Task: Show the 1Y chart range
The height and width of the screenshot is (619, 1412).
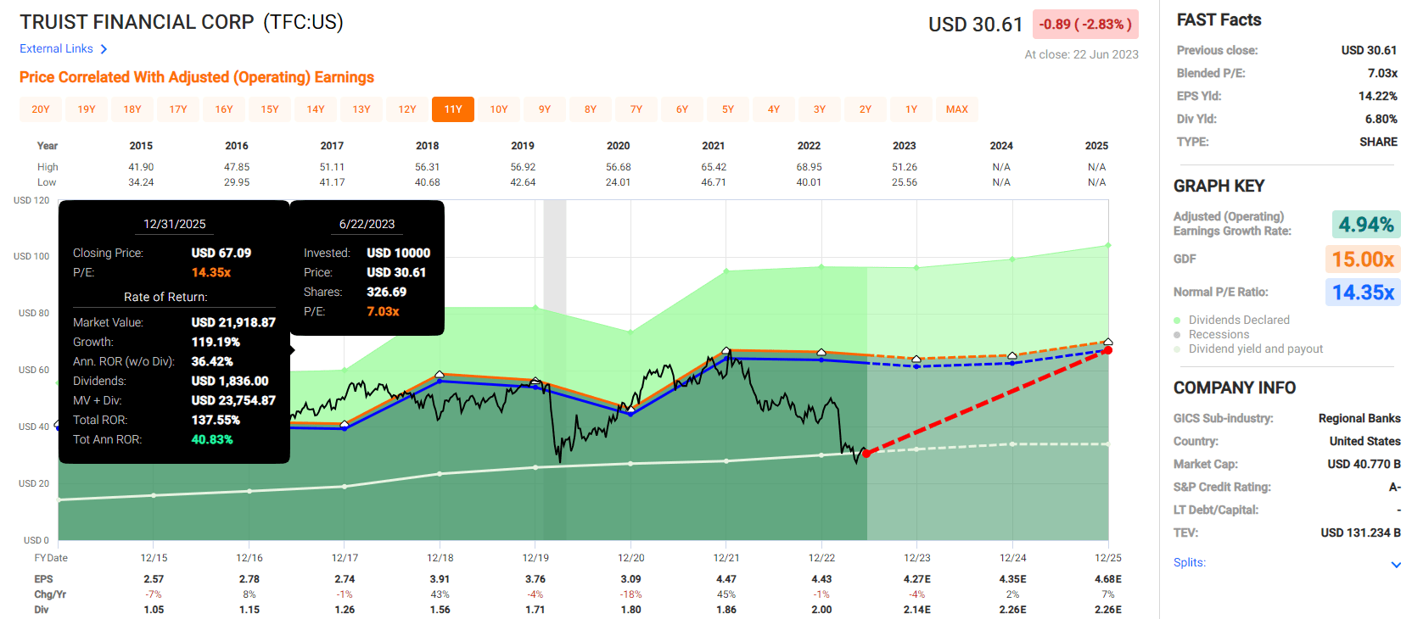Action: (911, 109)
